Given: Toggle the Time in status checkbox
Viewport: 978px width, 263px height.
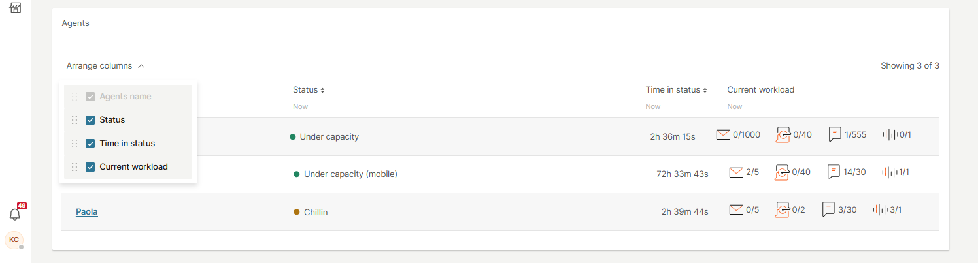Looking at the screenshot, I should click(91, 144).
